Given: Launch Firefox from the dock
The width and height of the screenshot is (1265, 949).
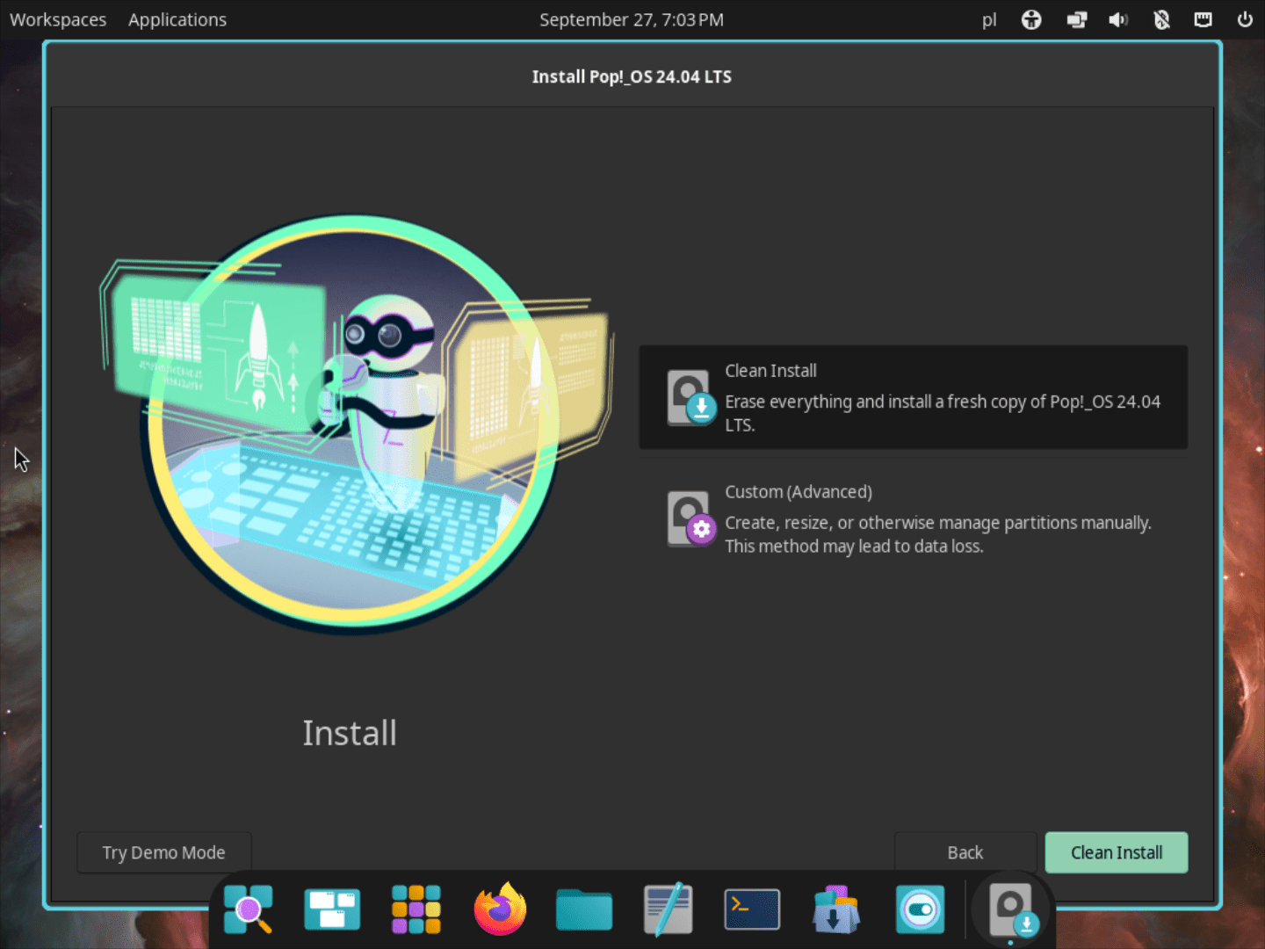Looking at the screenshot, I should [x=500, y=909].
